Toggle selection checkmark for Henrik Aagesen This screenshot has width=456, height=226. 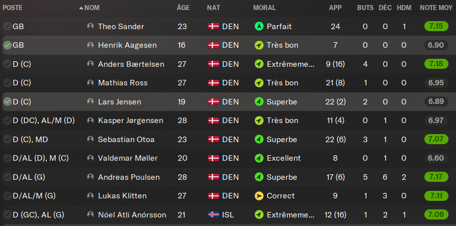pos(7,45)
